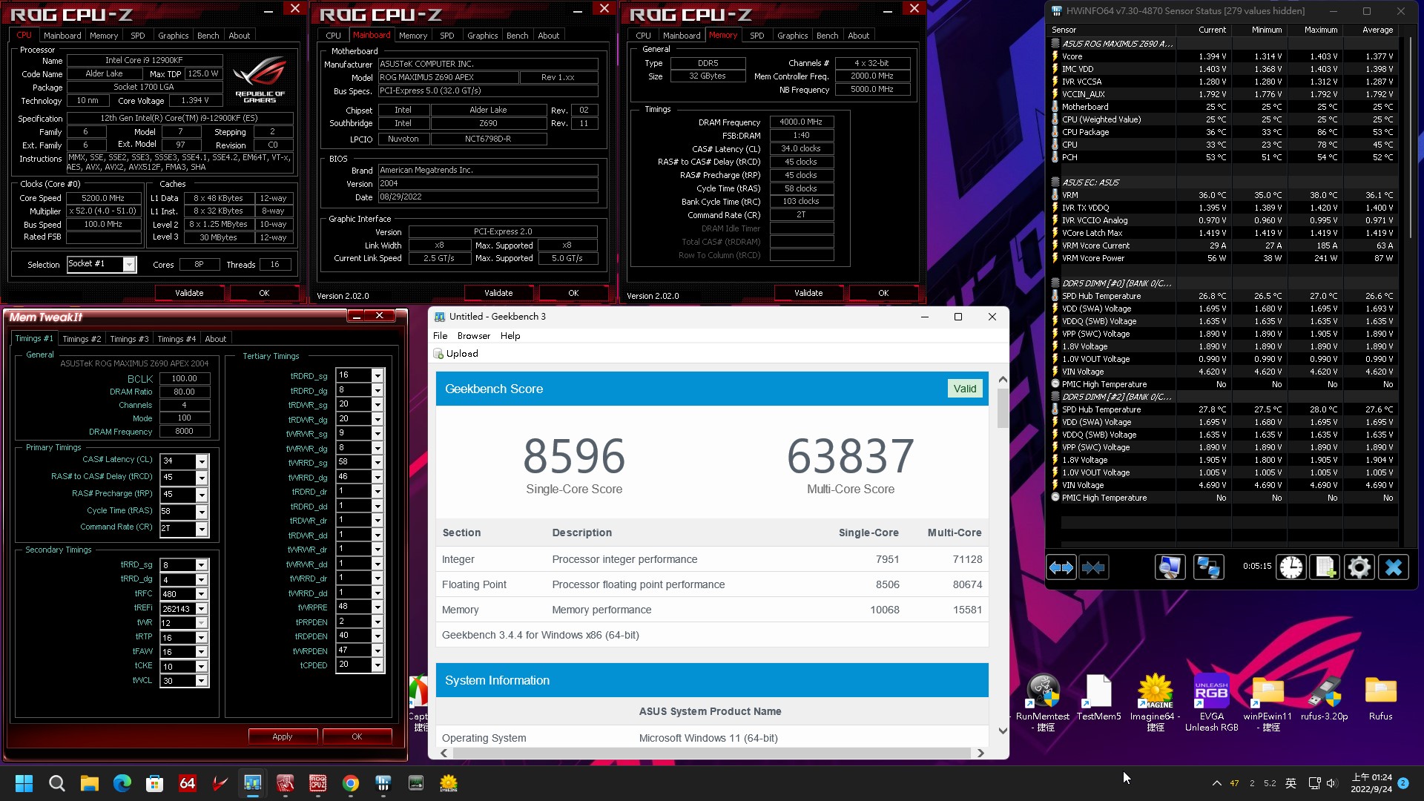This screenshot has width=1424, height=801.
Task: Open RAS# to CAS# Delay dropdown in MemTweakIt
Action: pyautogui.click(x=201, y=478)
